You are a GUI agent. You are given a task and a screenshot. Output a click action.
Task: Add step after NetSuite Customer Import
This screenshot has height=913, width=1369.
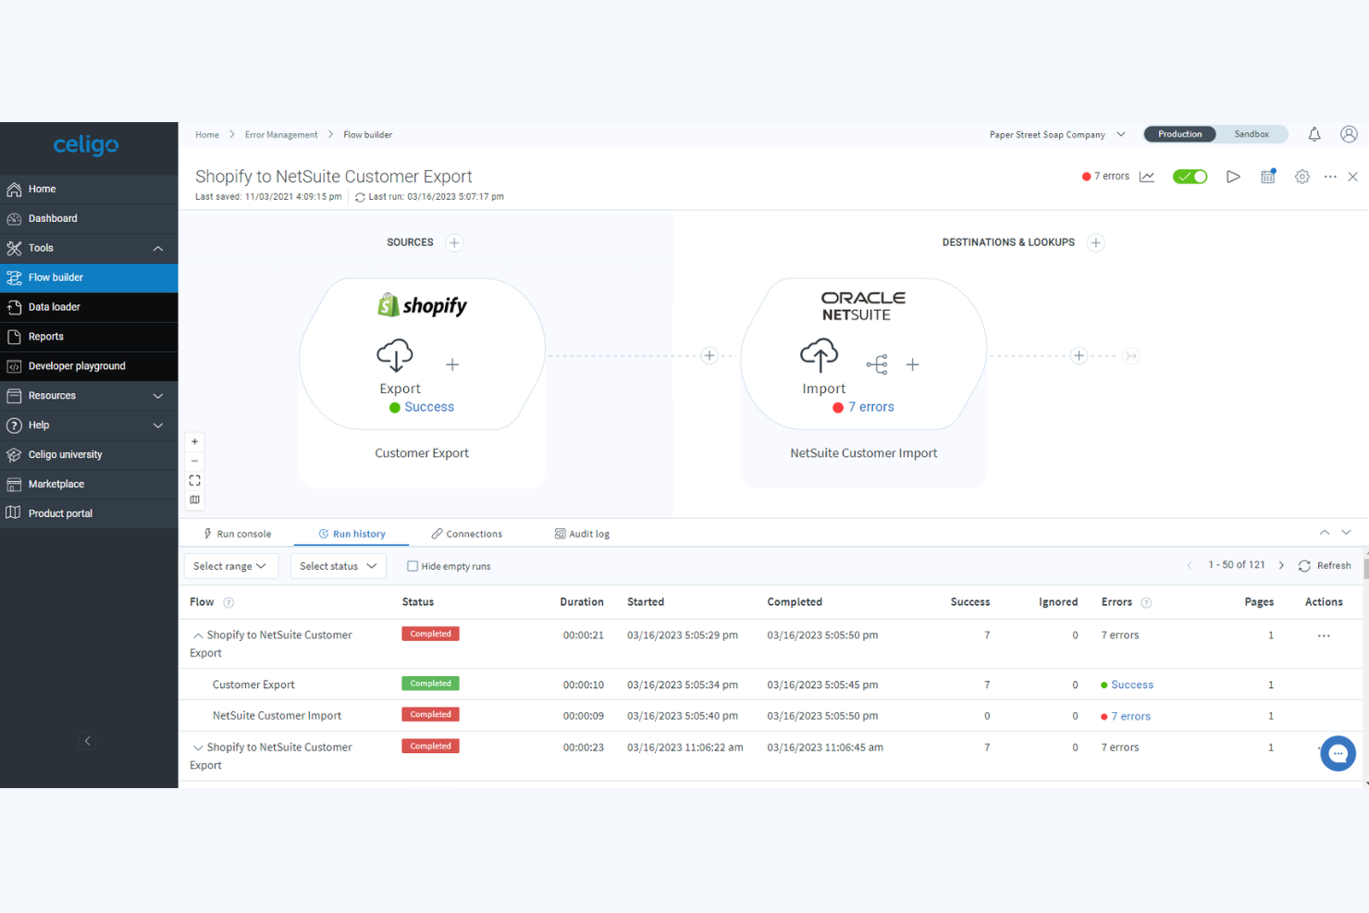[x=1079, y=355]
